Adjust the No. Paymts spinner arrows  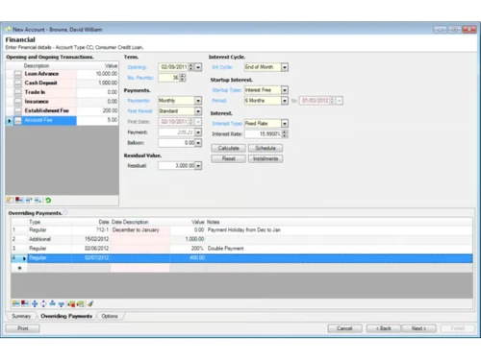pos(183,78)
